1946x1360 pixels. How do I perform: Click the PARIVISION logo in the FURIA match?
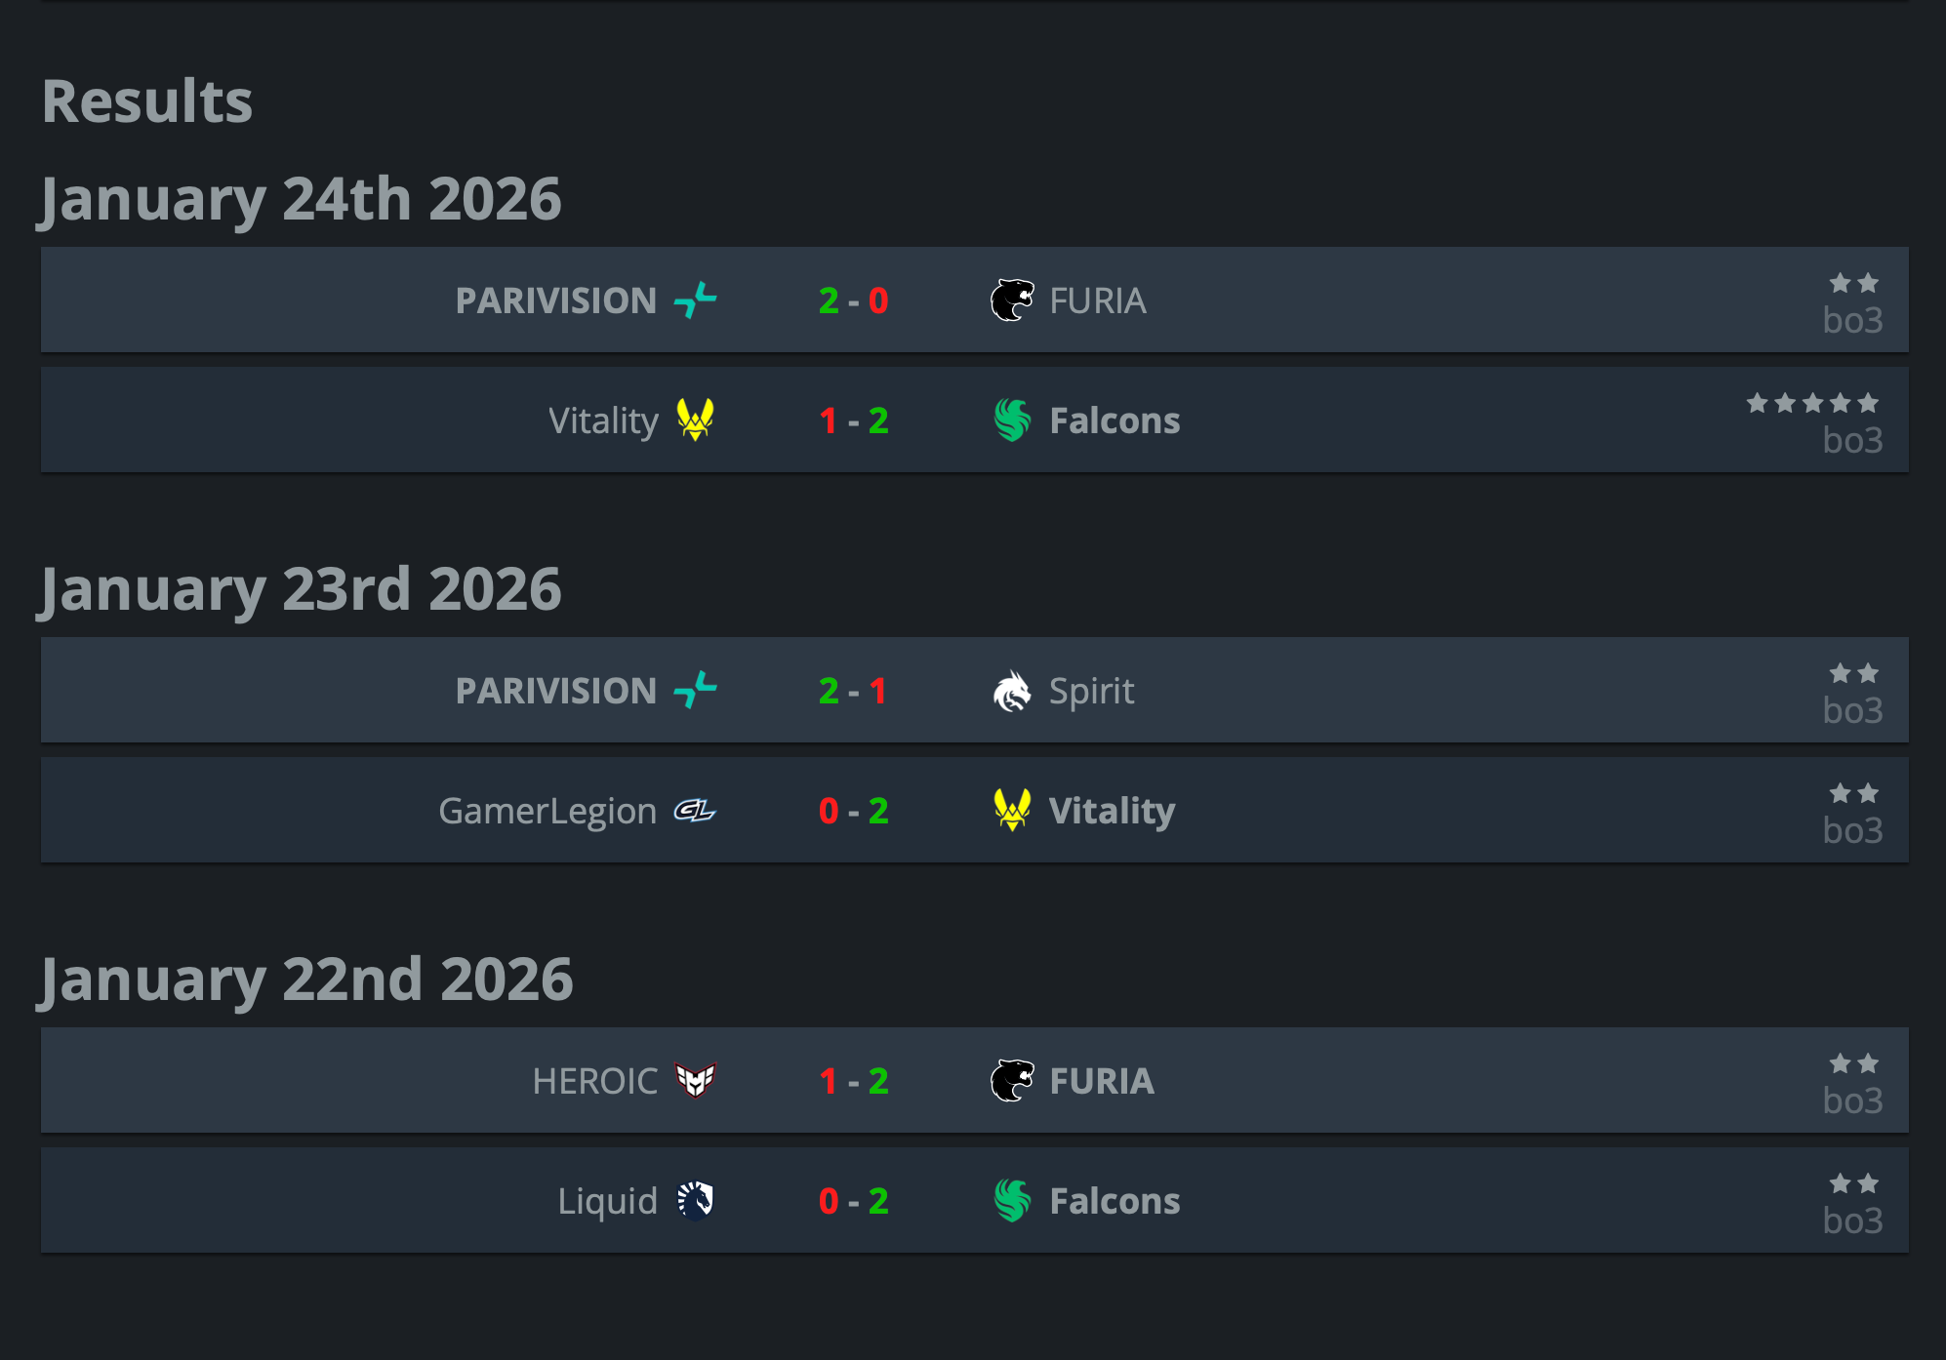[695, 300]
